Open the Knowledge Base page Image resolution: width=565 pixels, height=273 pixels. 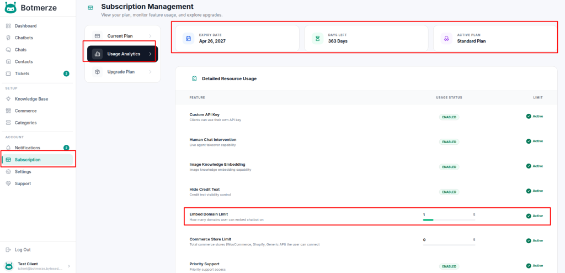coord(38,99)
